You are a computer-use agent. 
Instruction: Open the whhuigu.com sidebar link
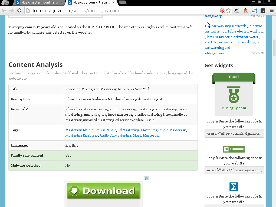coord(214,53)
